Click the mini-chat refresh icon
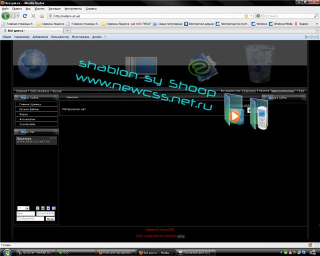320x256 pixels. point(37,208)
